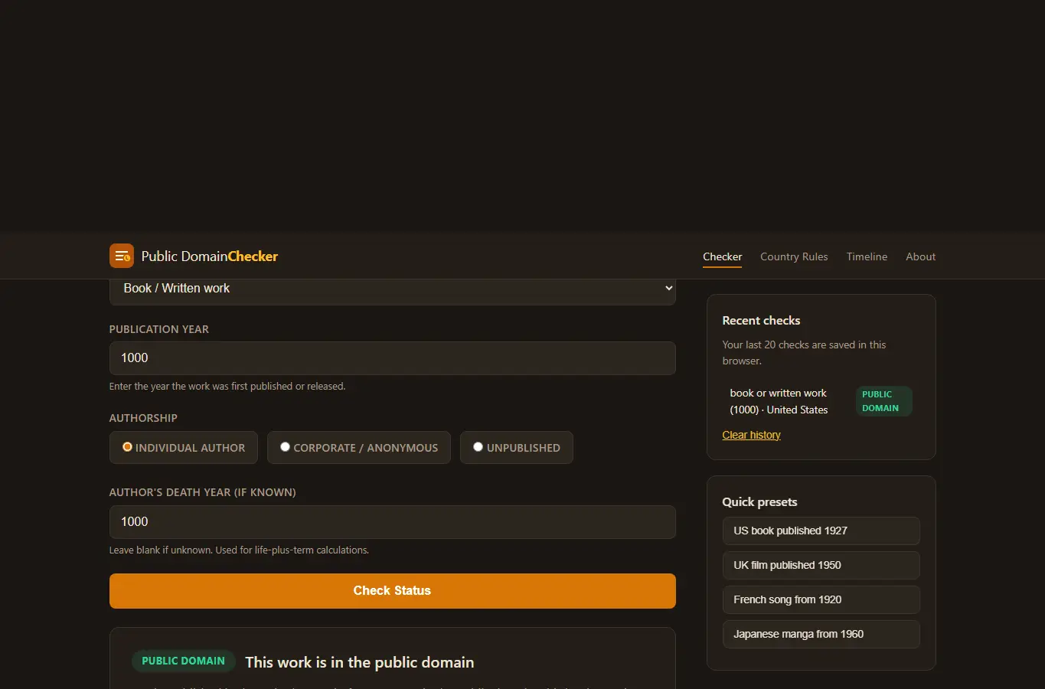Open the About page

(x=920, y=256)
